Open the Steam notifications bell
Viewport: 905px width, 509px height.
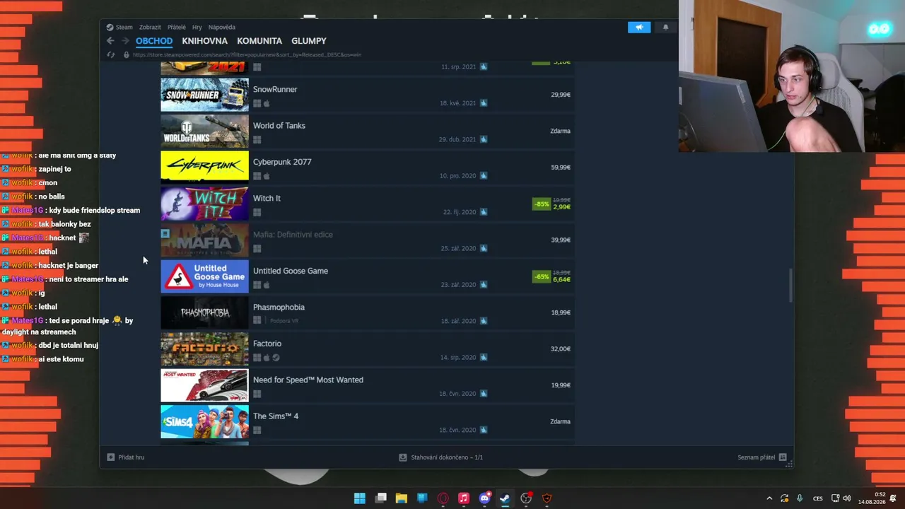pos(665,27)
